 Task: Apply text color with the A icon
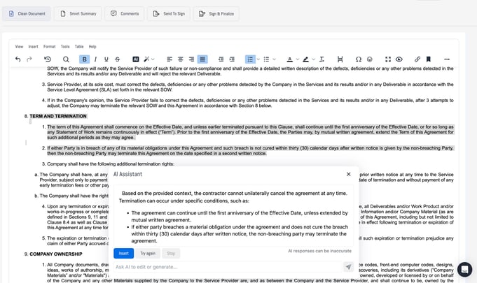[289, 59]
